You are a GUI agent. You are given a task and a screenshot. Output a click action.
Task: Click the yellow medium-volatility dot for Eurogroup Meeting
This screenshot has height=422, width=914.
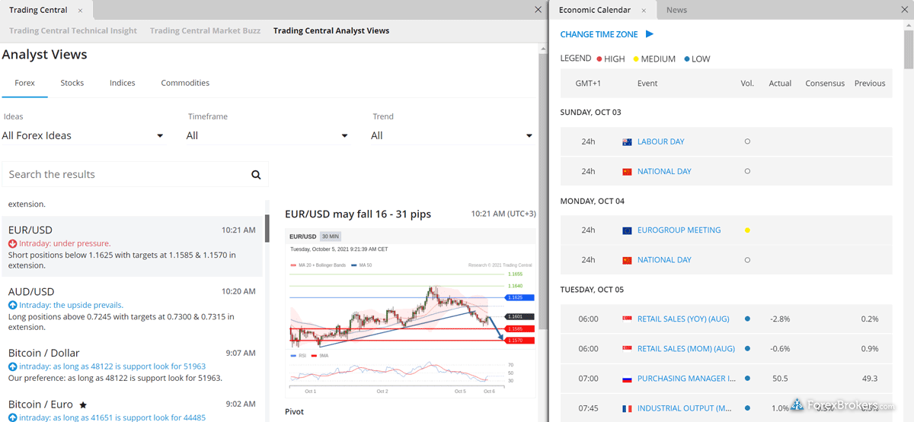click(x=747, y=230)
